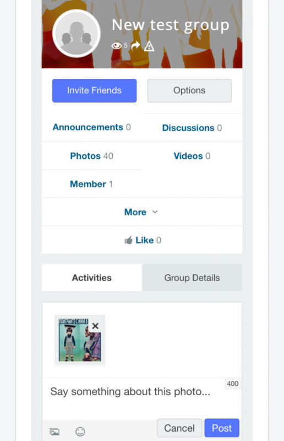Click the add photo icon
Screen dimensions: 284x441
point(54,432)
